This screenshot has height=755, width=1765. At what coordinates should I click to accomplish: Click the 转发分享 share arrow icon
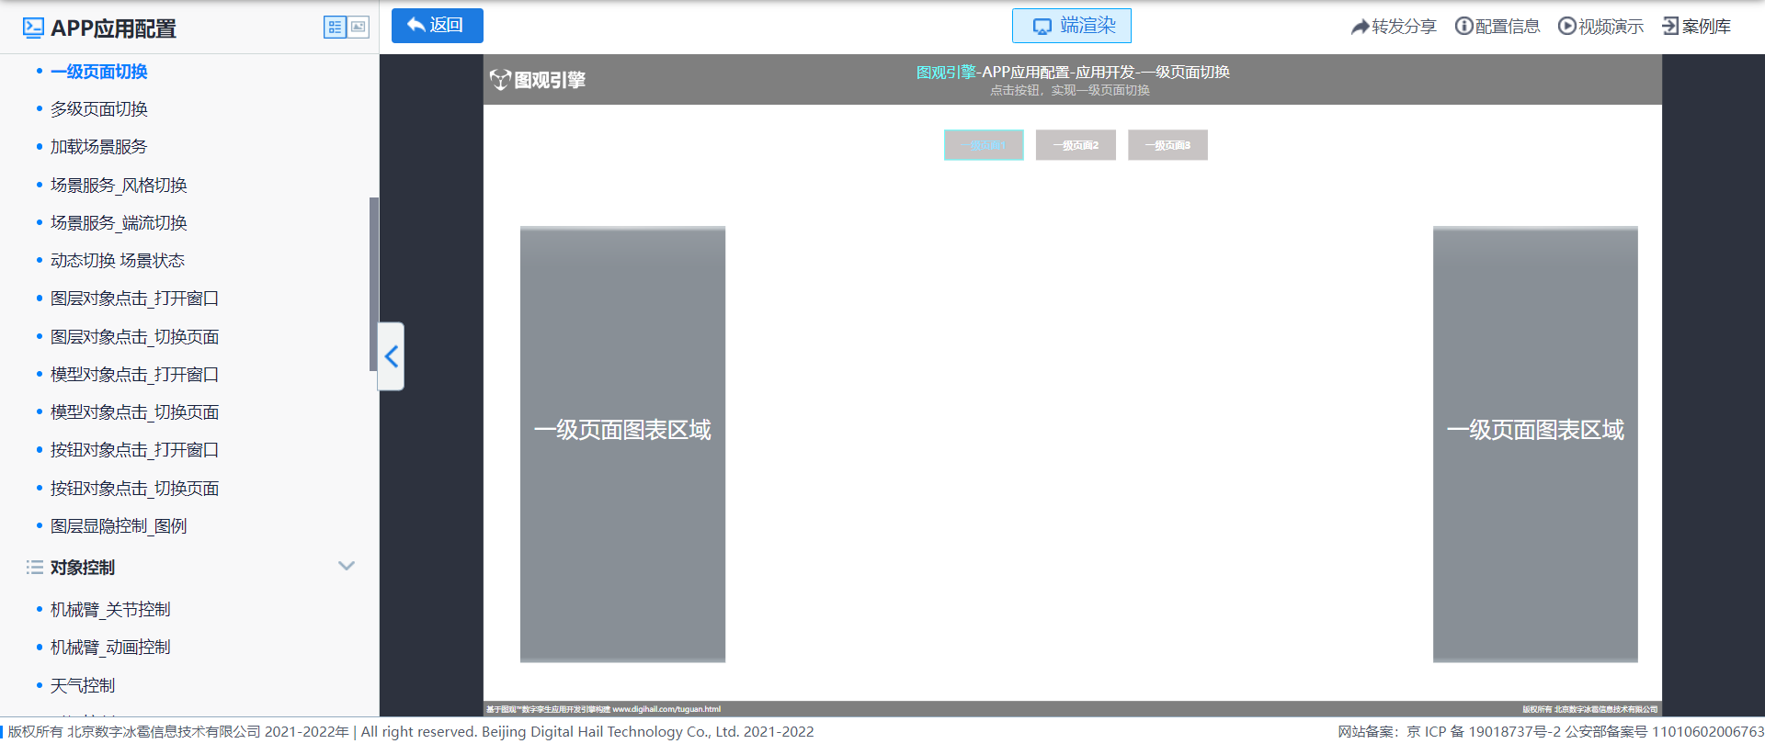tap(1360, 27)
